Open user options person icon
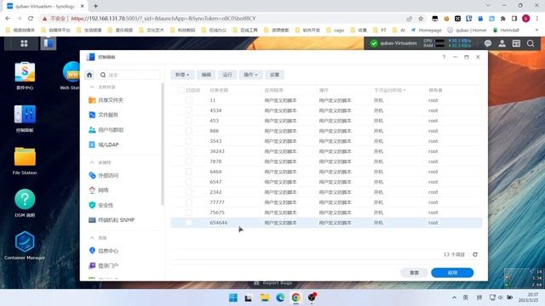This screenshot has height=306, width=545. point(502,43)
